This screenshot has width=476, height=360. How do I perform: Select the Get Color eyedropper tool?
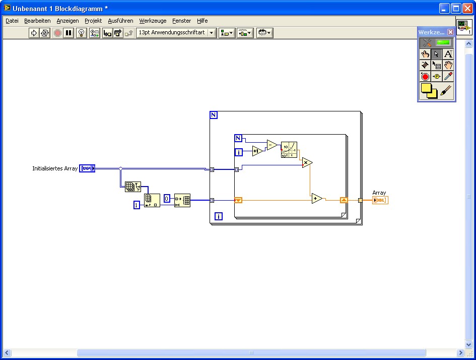pos(448,77)
